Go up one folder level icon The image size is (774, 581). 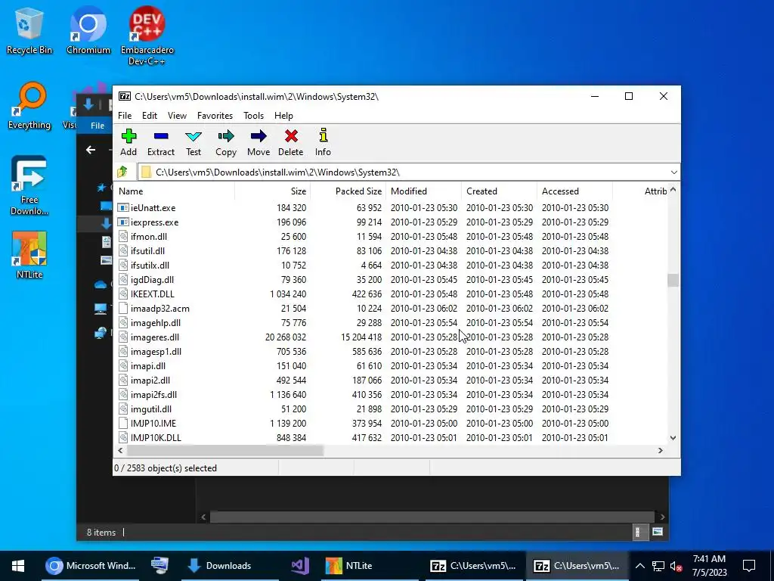pyautogui.click(x=122, y=172)
